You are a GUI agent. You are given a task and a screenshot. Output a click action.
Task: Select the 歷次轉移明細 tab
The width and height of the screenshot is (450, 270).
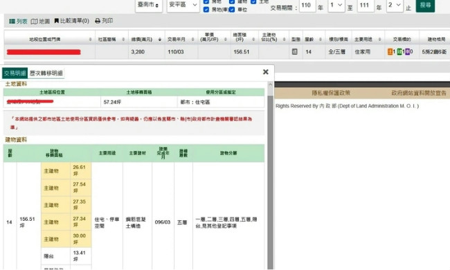pyautogui.click(x=46, y=73)
